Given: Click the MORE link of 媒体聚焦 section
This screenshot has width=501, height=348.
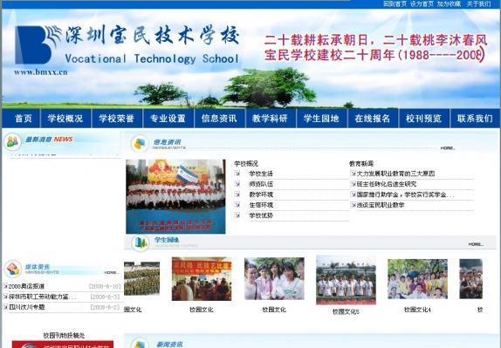Looking at the screenshot, I should click(112, 273).
